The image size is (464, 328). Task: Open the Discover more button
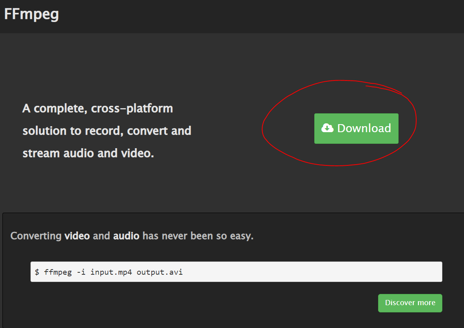410,303
